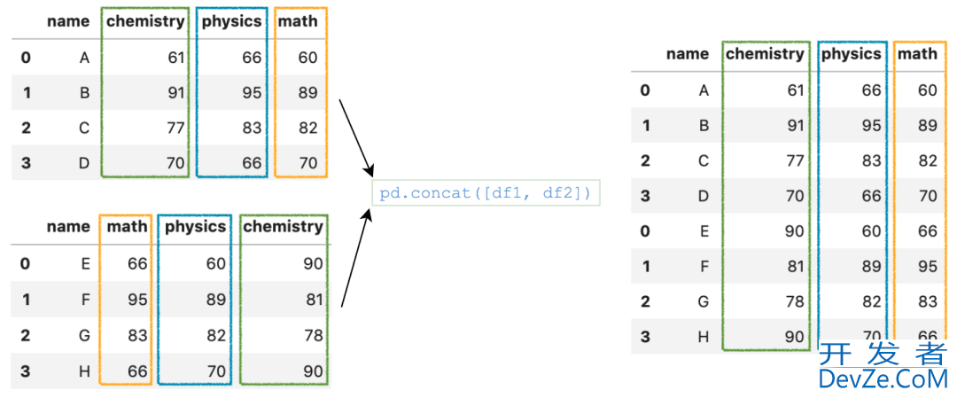Click the DevZe.CoM watermark link
Viewport: 957px width, 398px height.
[x=883, y=379]
